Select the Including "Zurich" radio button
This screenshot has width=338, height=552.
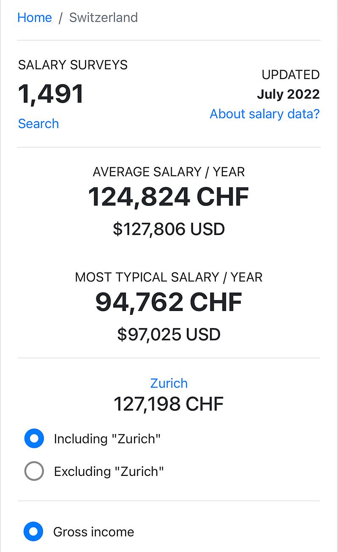point(34,439)
